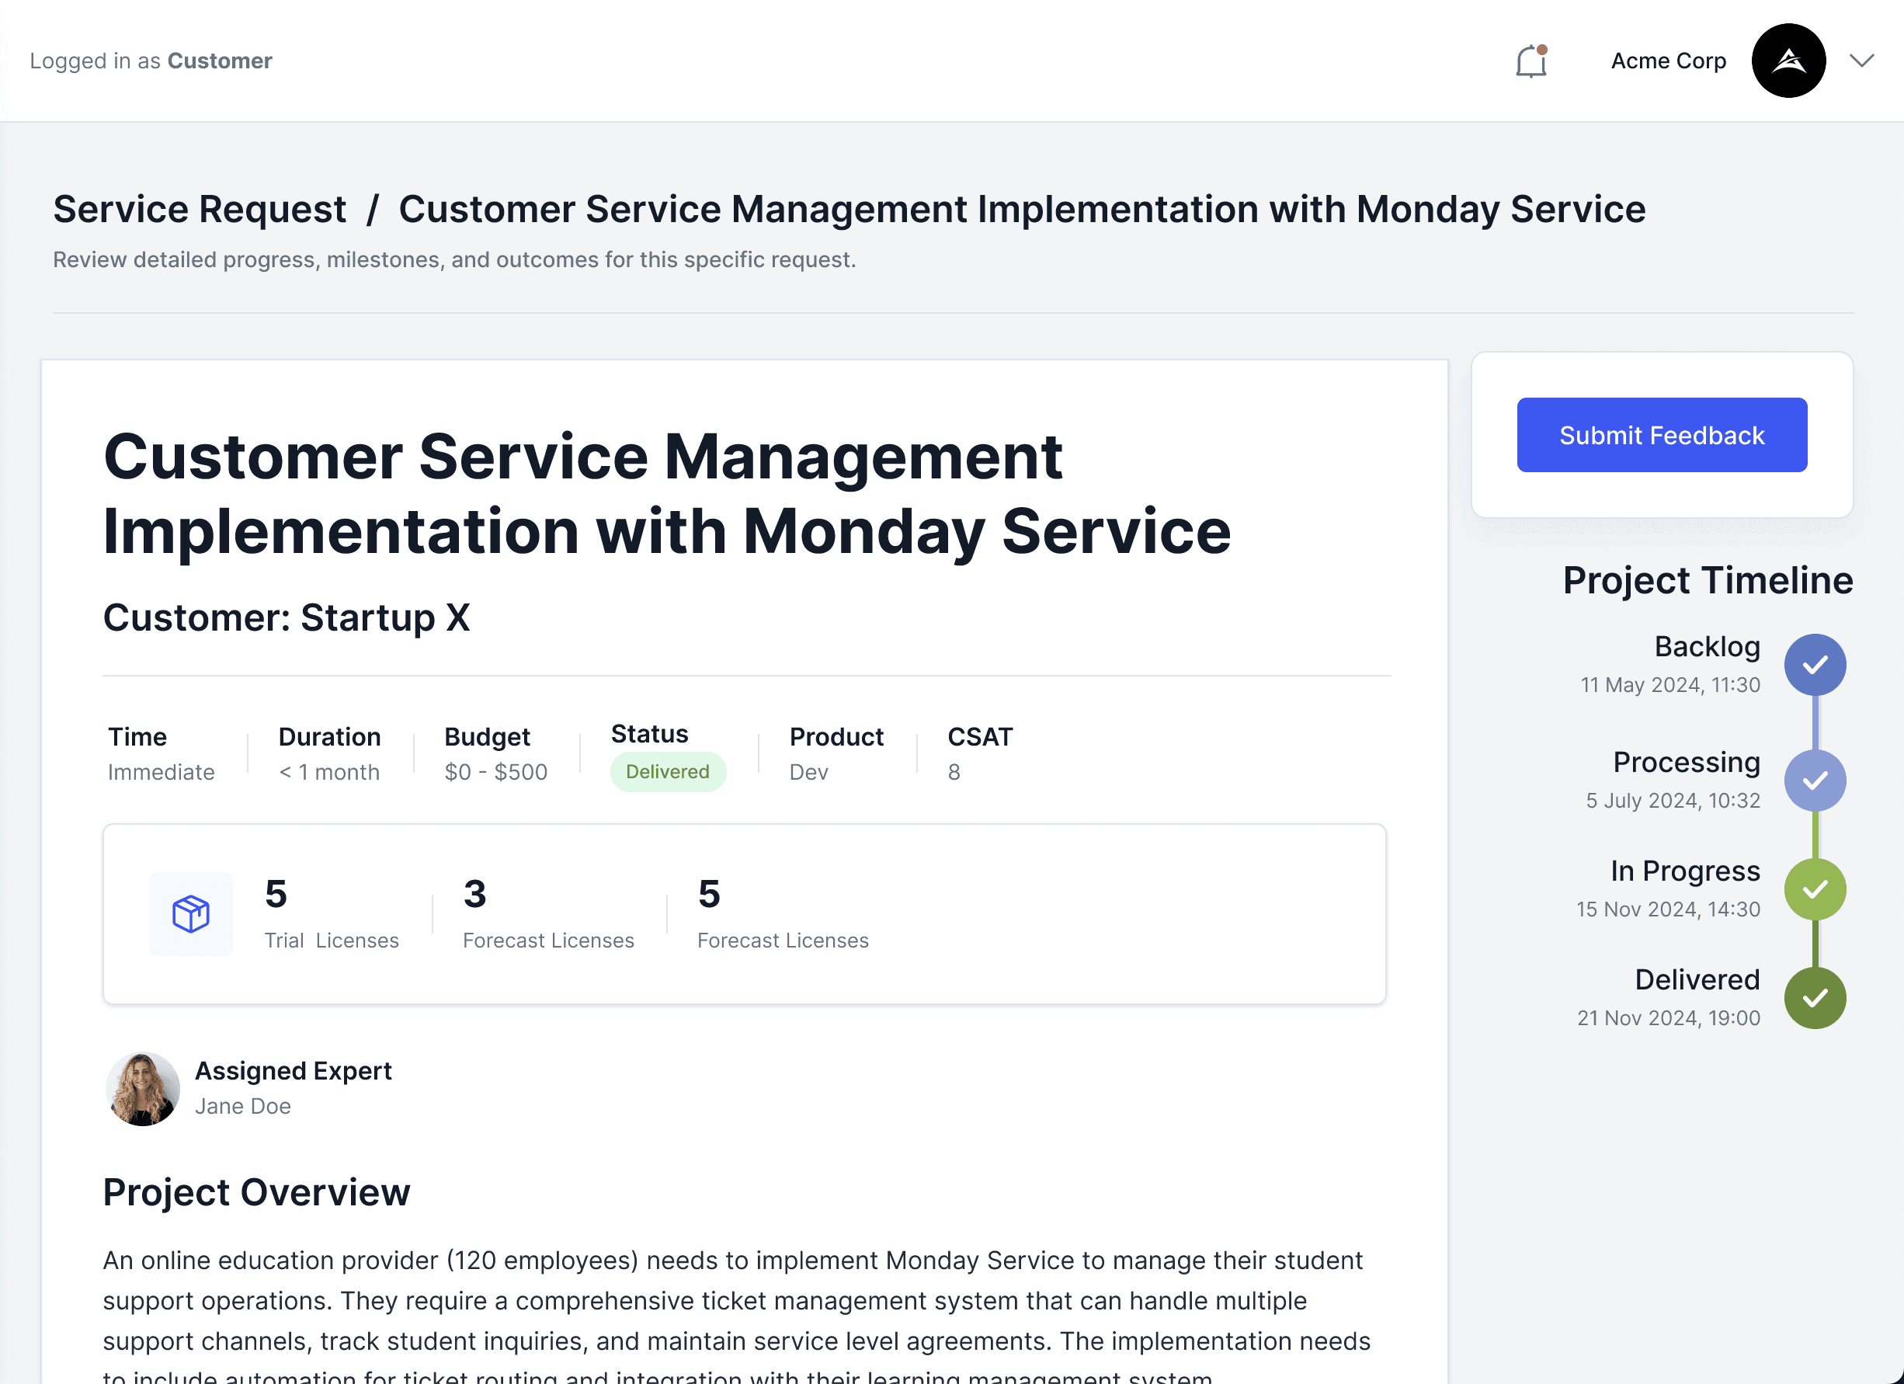This screenshot has width=1904, height=1384.
Task: Expand the account dropdown chevron
Action: pyautogui.click(x=1861, y=61)
